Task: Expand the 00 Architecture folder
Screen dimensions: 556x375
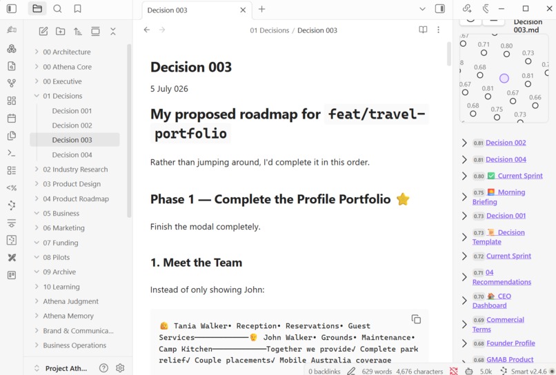Action: coord(37,52)
